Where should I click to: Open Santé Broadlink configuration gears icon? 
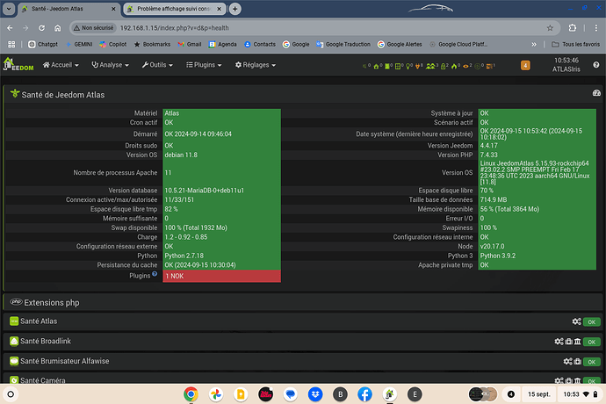point(559,342)
